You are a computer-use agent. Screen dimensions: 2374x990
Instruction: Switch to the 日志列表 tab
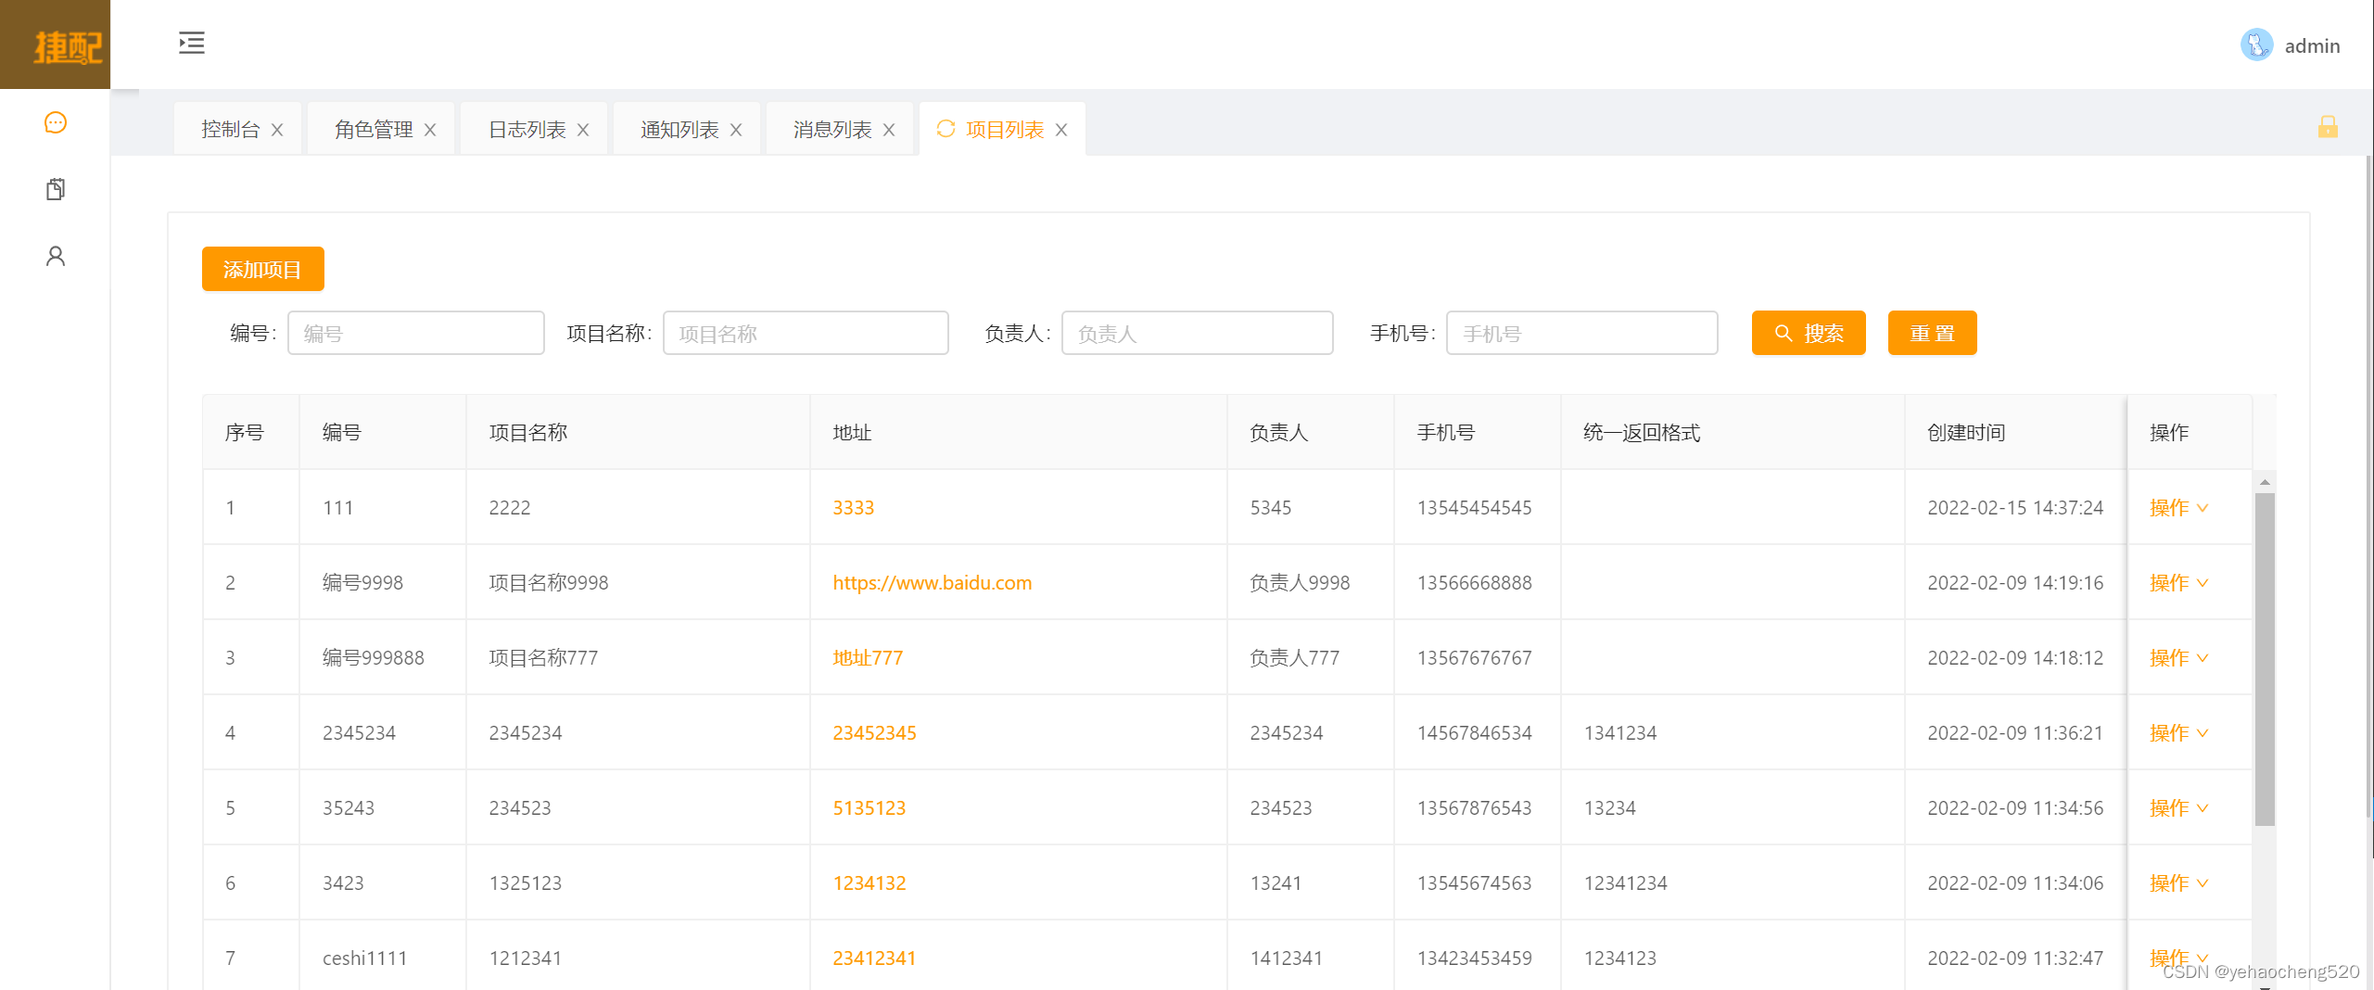coord(527,129)
